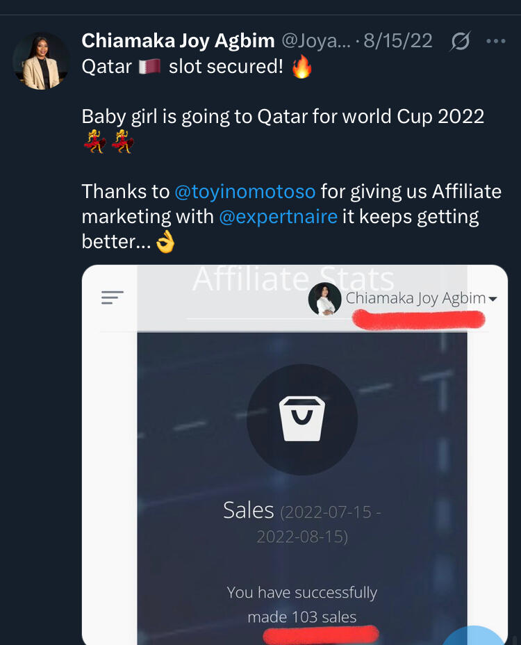Click the 8/15/22 tweet timestamp
Screen dimensions: 521x645
[398, 41]
